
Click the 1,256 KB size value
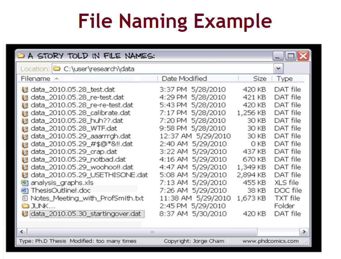click(252, 113)
